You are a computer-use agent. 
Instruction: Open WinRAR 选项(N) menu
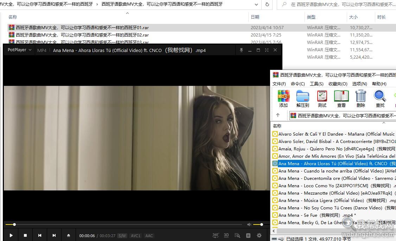pos(360,84)
